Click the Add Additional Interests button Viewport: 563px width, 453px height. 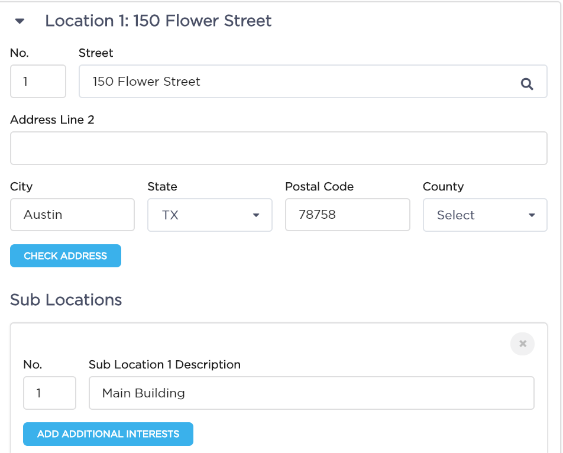point(108,434)
